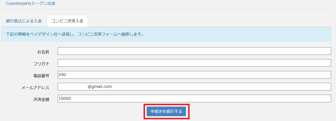Click the blue ペイデザイン社 information banner
Image resolution: width=336 pixels, height=121 pixels.
pyautogui.click(x=166, y=34)
